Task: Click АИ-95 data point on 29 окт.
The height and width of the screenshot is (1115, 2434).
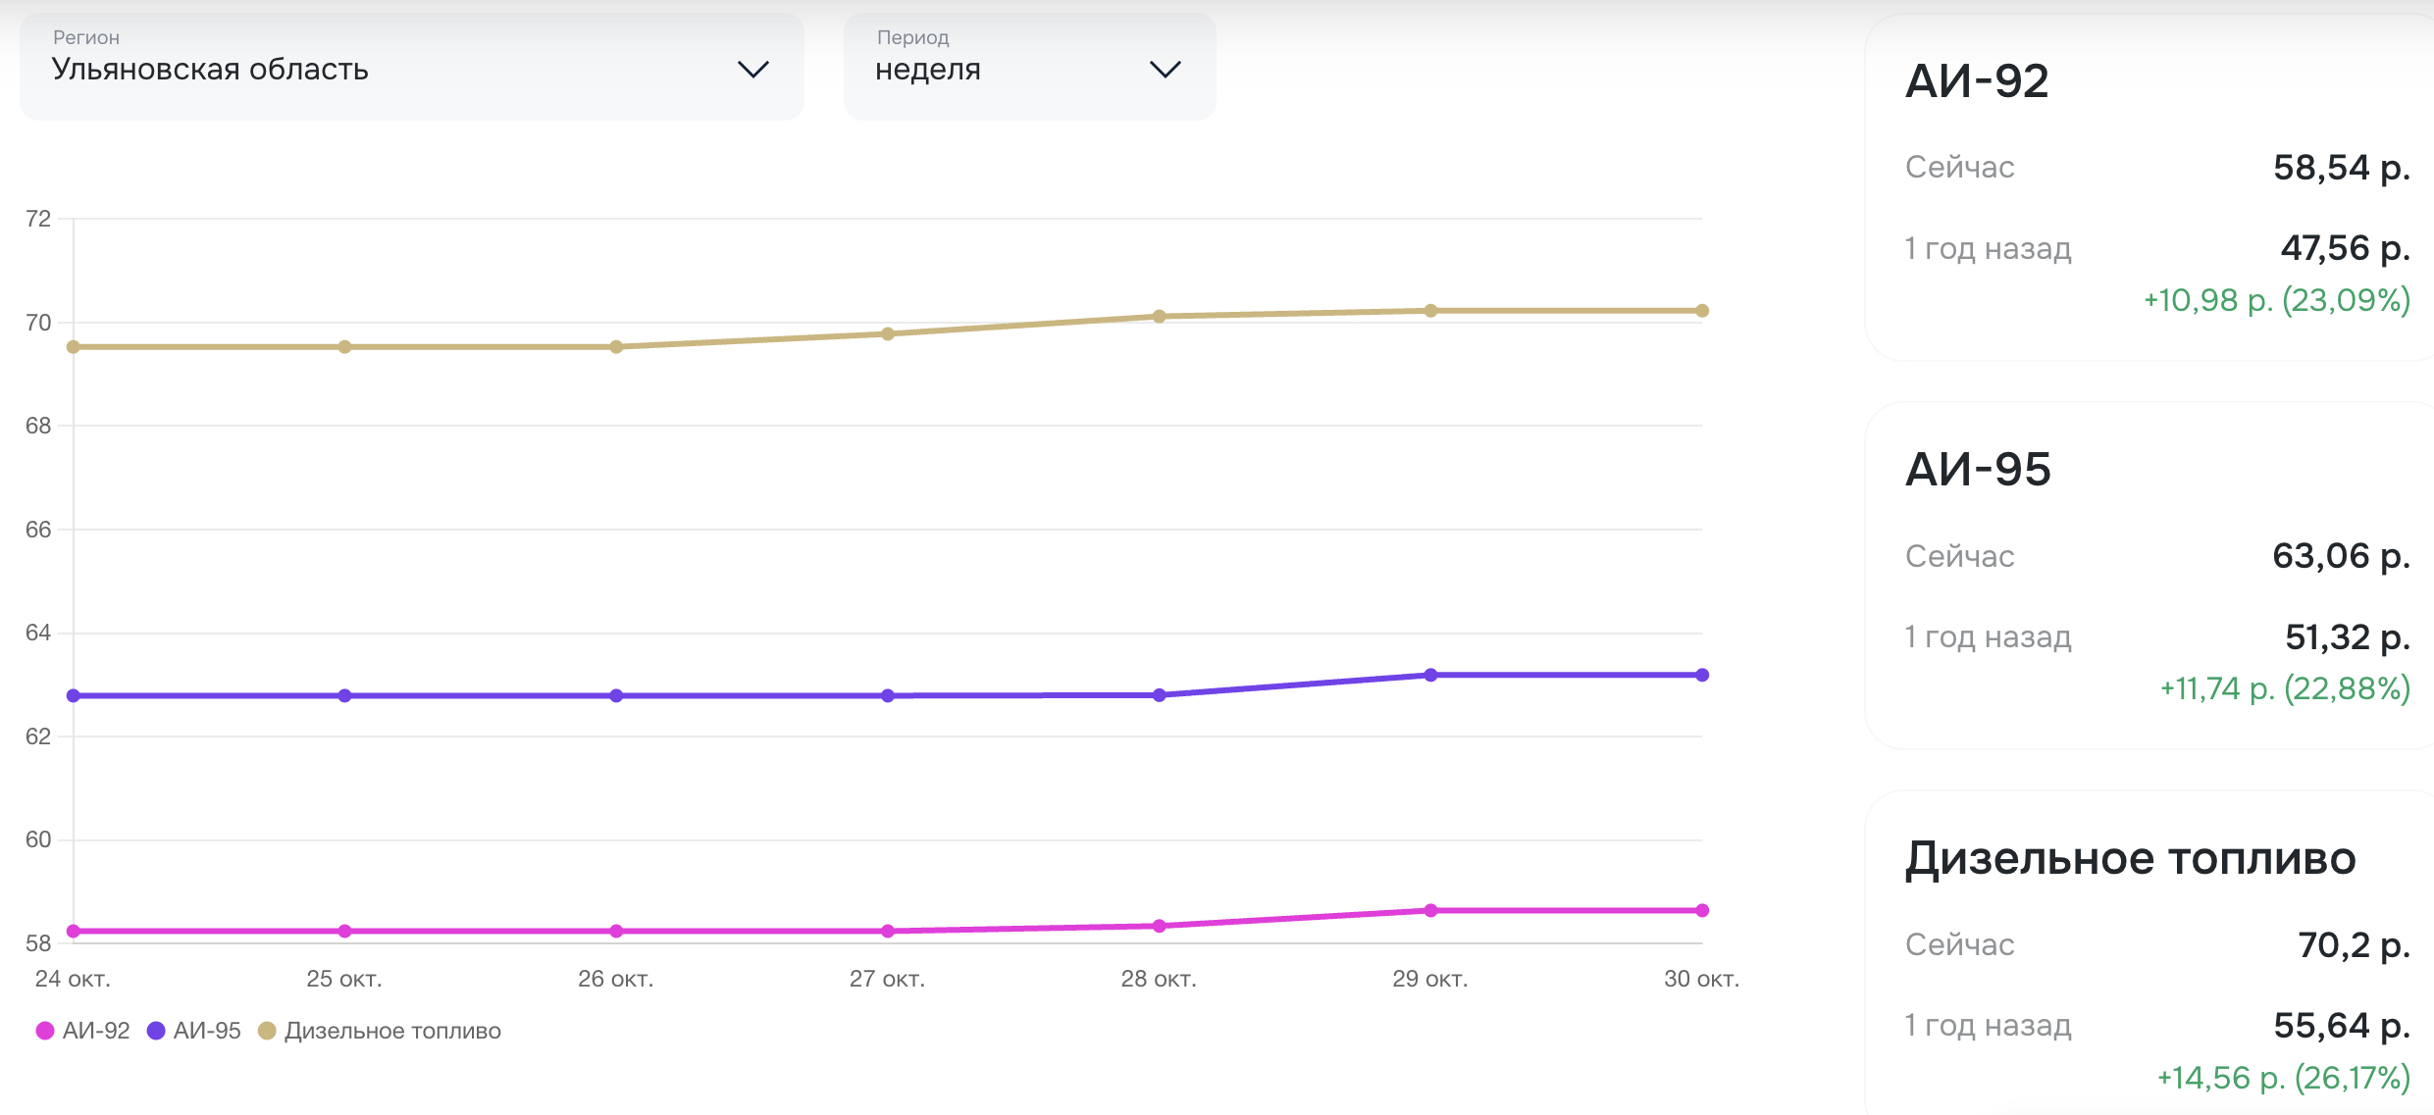Action: pyautogui.click(x=1430, y=675)
